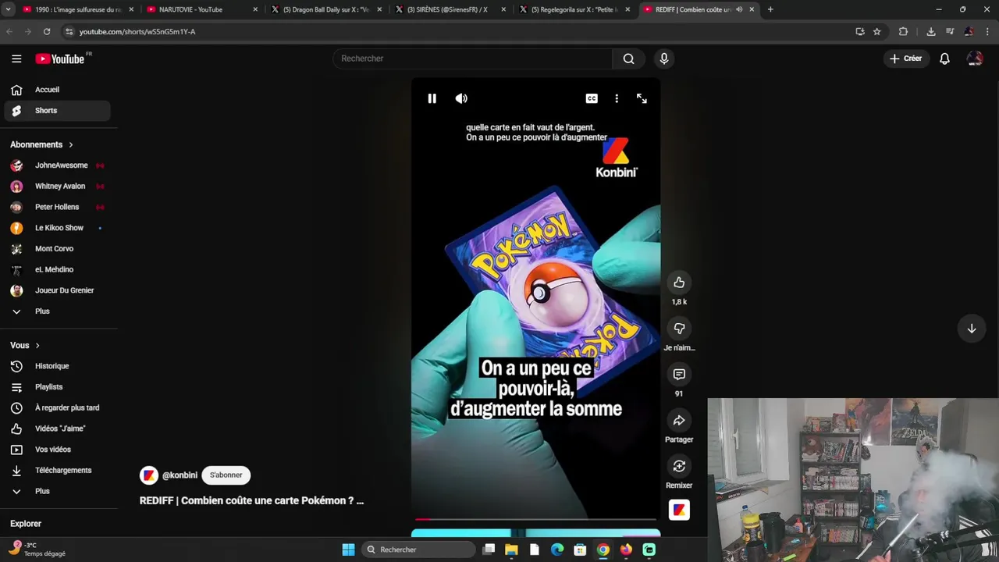Bookmark this page with the star
Image resolution: width=999 pixels, height=562 pixels.
[x=877, y=31]
